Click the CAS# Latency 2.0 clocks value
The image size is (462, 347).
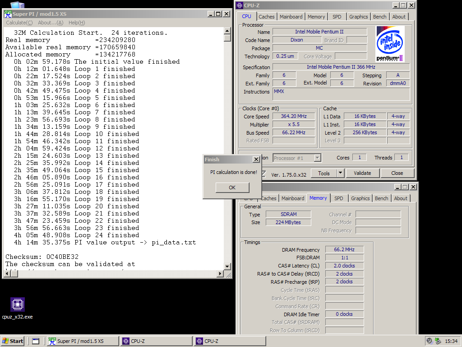coord(344,266)
